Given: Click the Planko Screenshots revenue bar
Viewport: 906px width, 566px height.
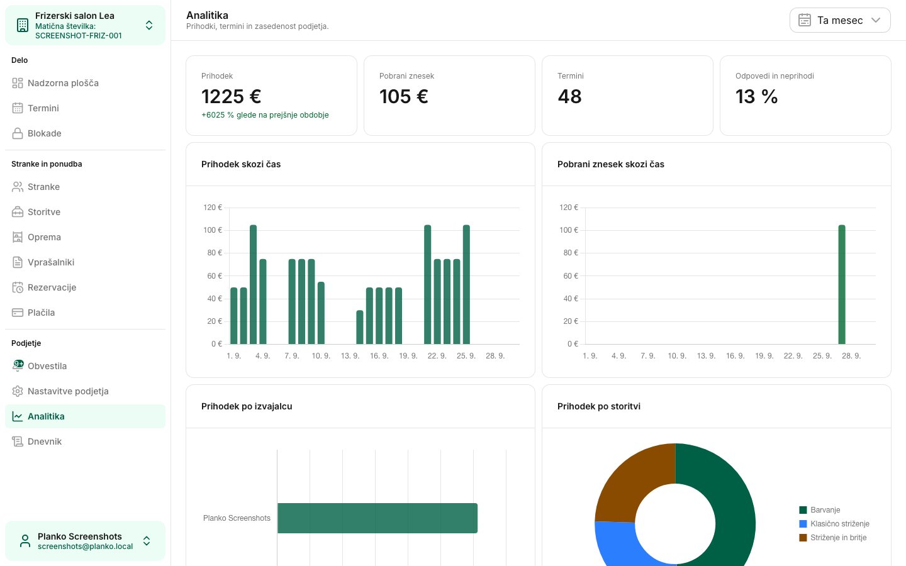Looking at the screenshot, I should tap(377, 518).
